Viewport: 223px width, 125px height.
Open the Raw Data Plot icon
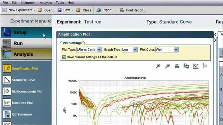coord(7,103)
